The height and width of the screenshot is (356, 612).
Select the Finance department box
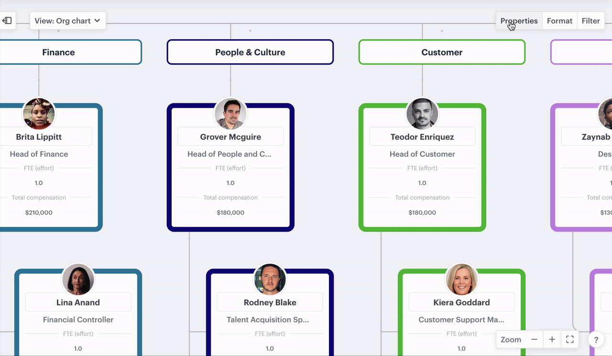coord(58,52)
